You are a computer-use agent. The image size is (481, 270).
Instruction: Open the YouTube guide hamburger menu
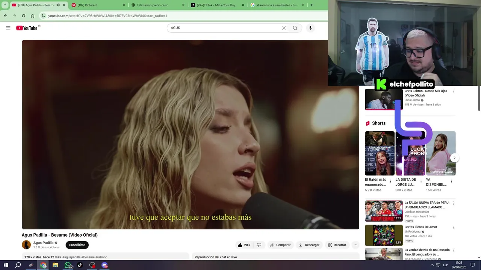coord(8,28)
